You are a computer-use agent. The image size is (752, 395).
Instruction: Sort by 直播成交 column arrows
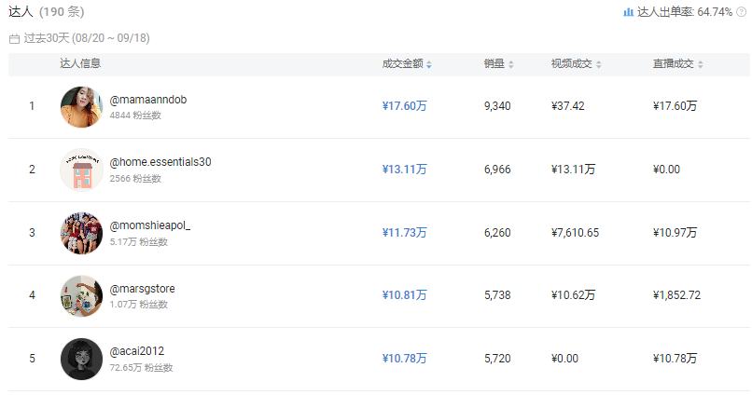pyautogui.click(x=701, y=64)
